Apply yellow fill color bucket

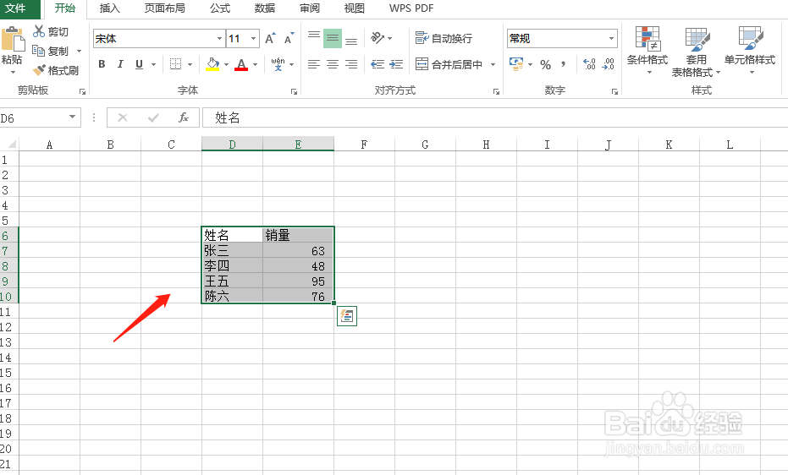coord(212,64)
